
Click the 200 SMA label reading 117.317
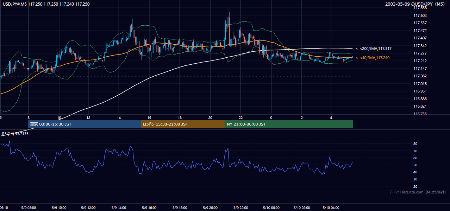pos(374,49)
